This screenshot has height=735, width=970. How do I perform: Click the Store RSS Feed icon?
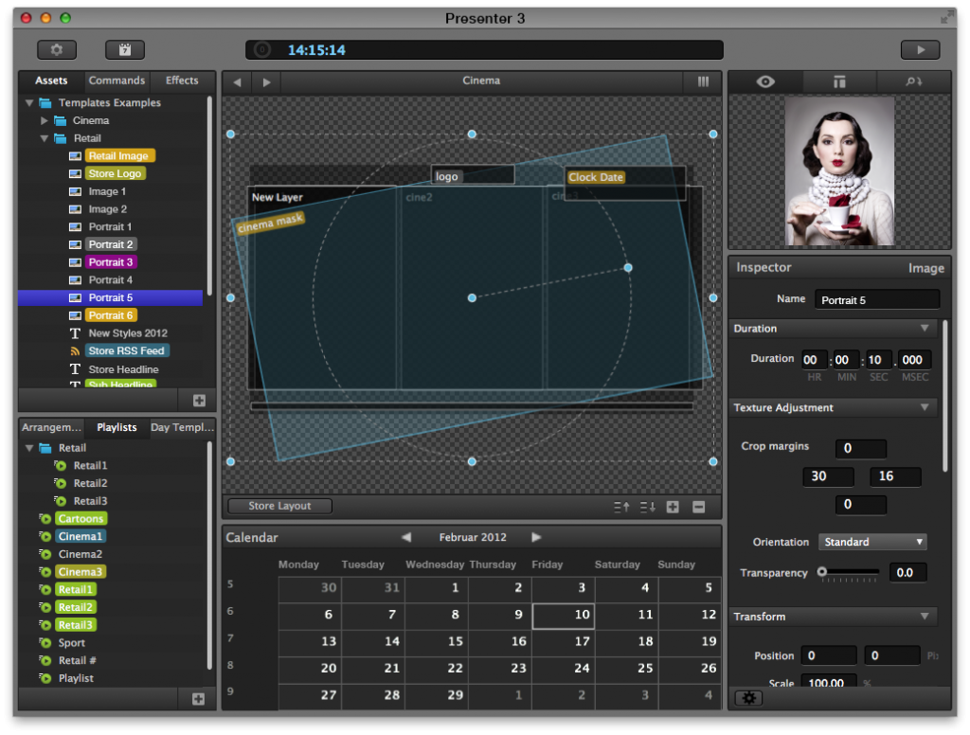click(75, 350)
